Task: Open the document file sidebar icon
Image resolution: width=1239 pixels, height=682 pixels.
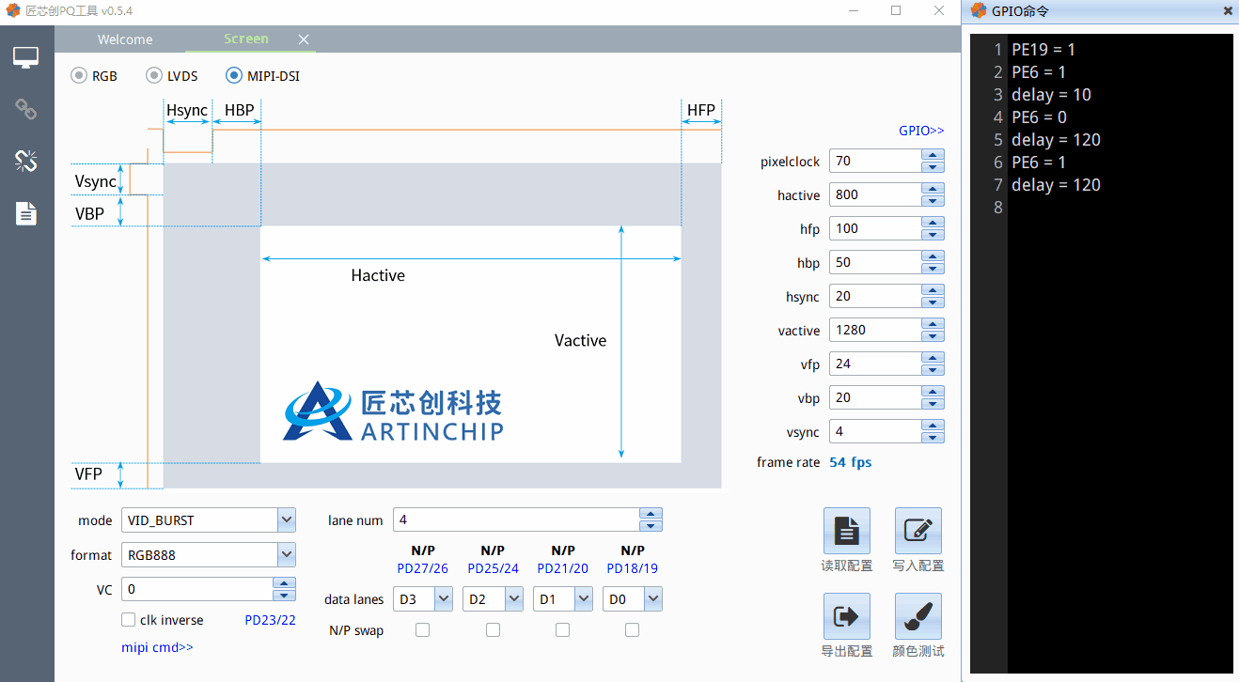Action: coord(26,213)
